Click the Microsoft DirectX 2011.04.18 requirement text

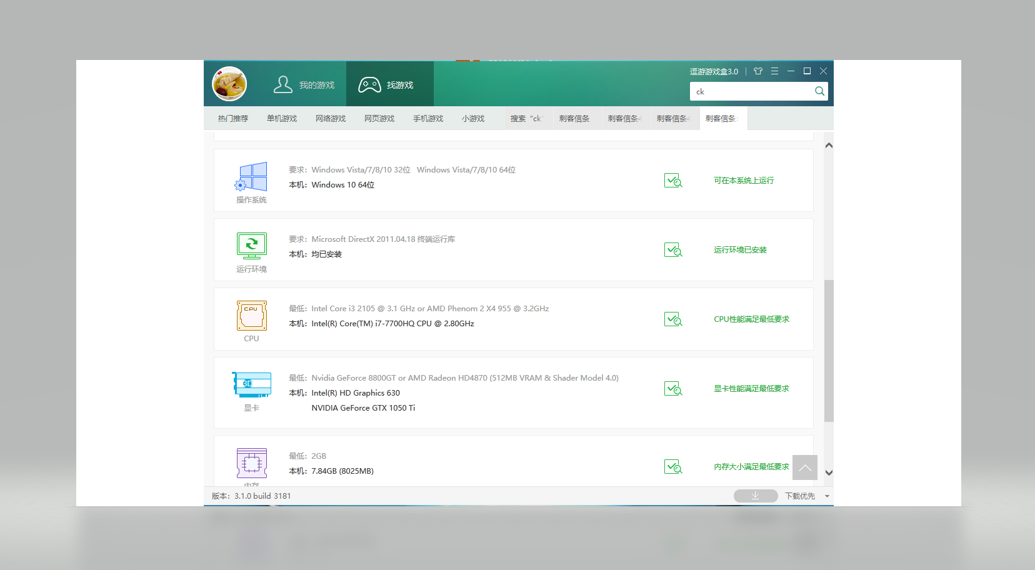(383, 239)
